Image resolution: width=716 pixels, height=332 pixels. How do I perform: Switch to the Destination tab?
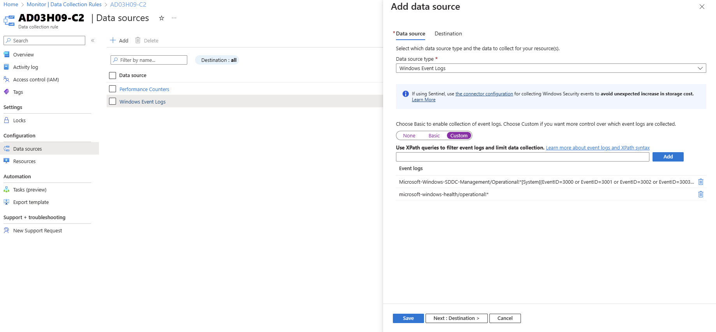coord(448,33)
